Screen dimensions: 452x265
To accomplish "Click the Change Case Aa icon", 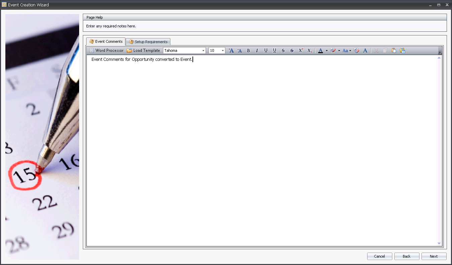I will 345,50.
